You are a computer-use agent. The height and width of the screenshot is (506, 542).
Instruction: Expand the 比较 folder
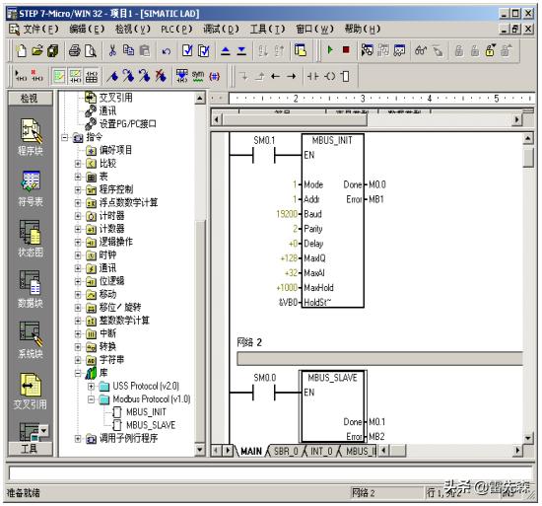coord(78,164)
